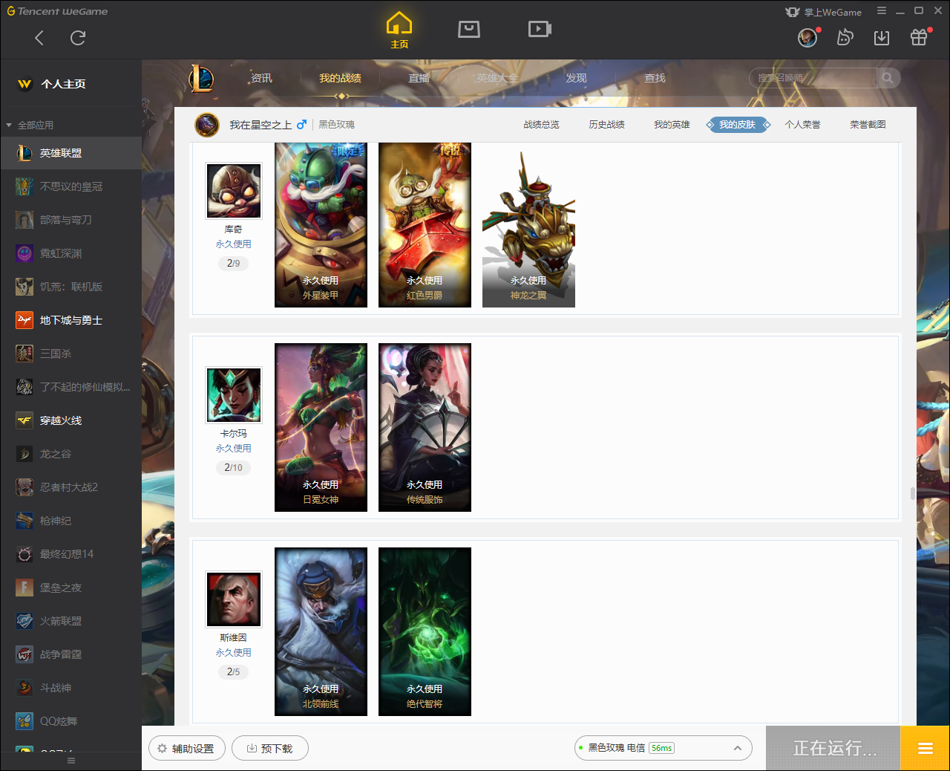
Task: Click the League of Legends logo icon
Action: click(x=201, y=78)
